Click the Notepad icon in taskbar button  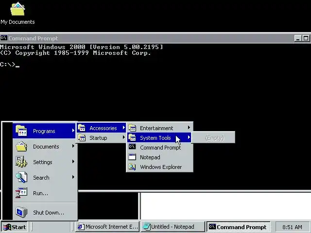pos(147,227)
